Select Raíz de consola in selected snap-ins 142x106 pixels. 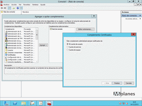tap(56, 29)
